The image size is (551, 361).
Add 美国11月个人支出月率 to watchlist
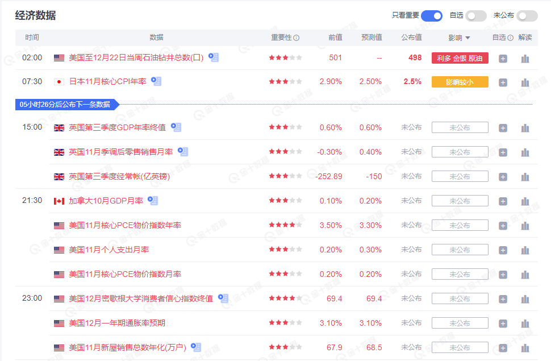pos(503,250)
